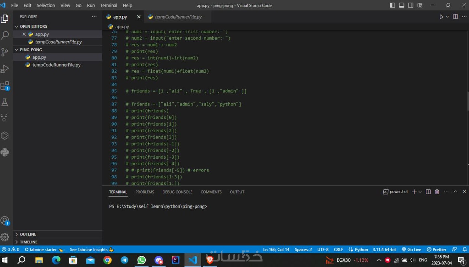The width and height of the screenshot is (469, 267).
Task: Open the Help menu
Action: point(127,5)
